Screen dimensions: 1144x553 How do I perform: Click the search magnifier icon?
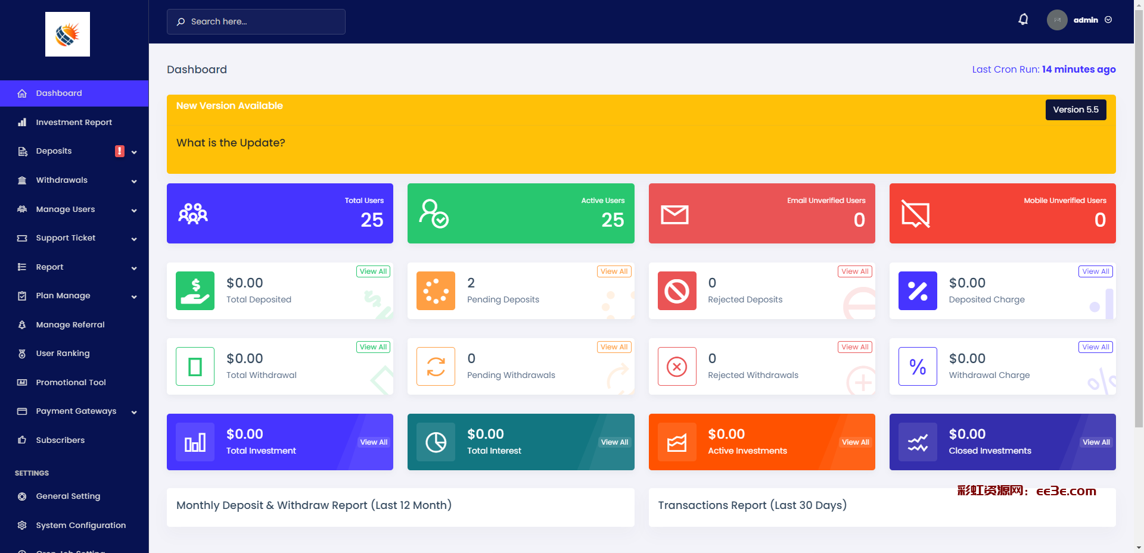point(181,21)
